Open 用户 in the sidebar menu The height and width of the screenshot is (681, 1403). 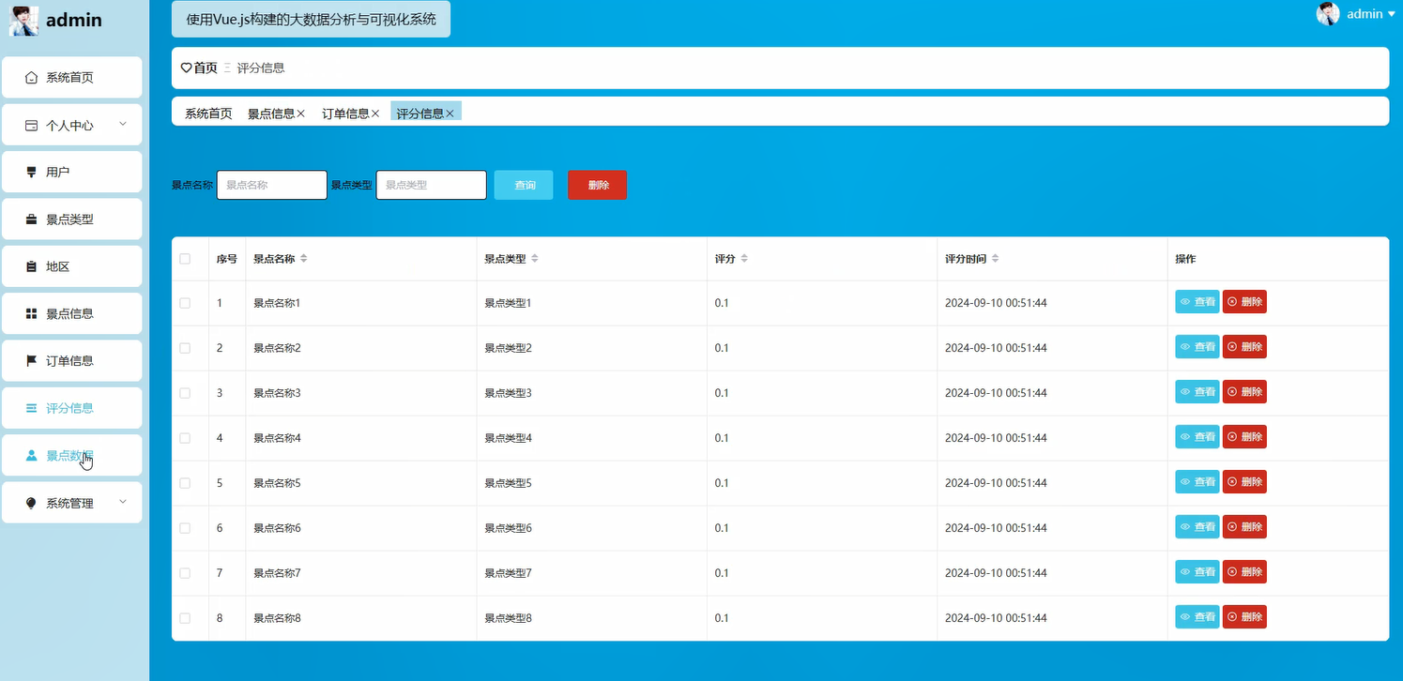click(x=72, y=173)
